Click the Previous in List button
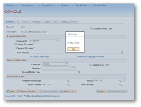 coord(49,91)
